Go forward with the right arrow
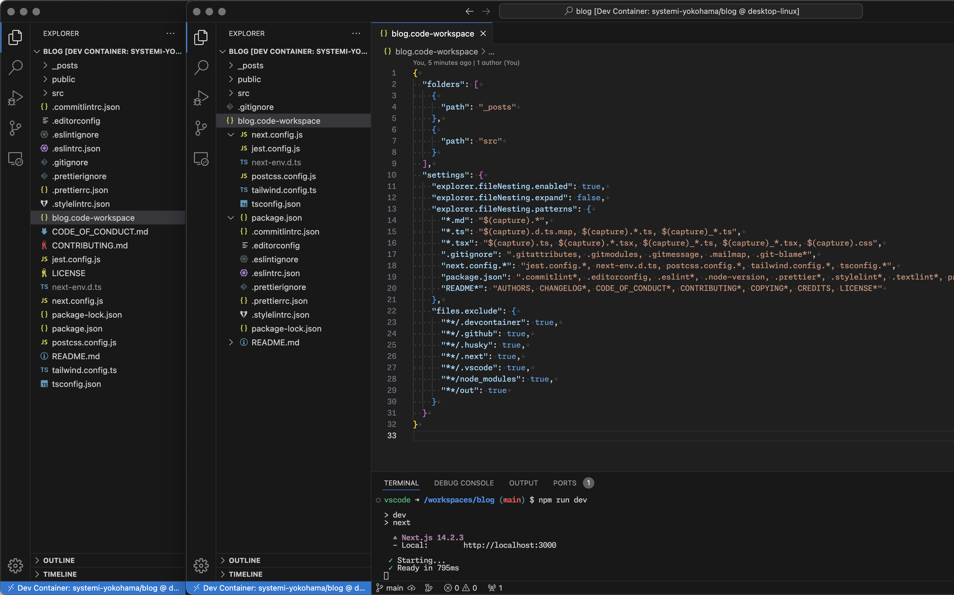 click(486, 11)
